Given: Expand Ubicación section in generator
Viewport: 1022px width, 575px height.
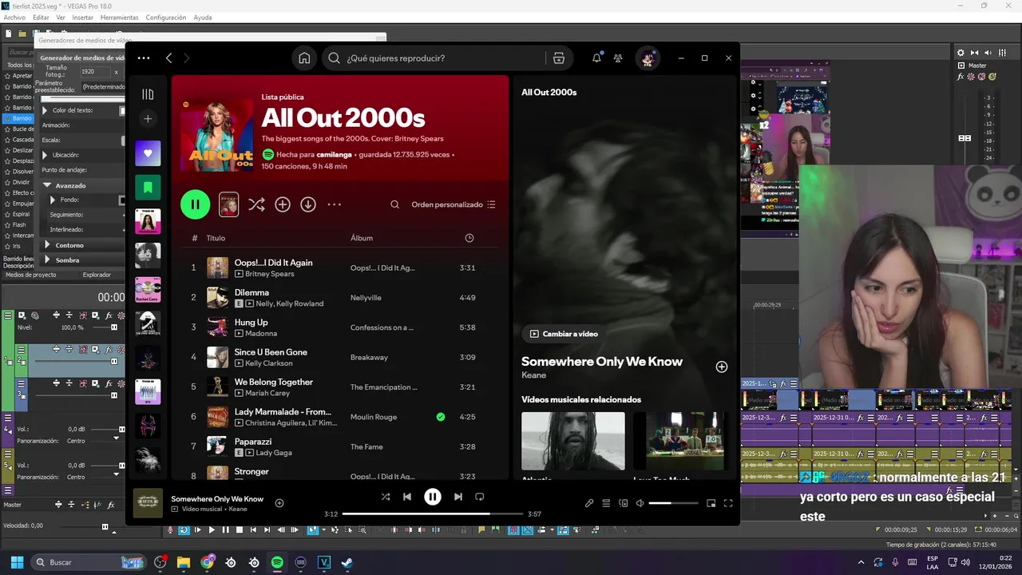Looking at the screenshot, I should [45, 155].
